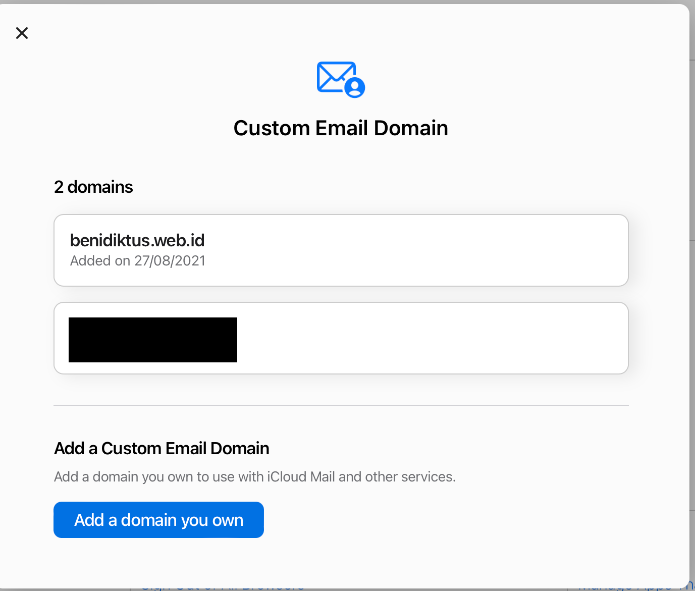
Task: Select the second, redacted domain card
Action: pyautogui.click(x=341, y=338)
